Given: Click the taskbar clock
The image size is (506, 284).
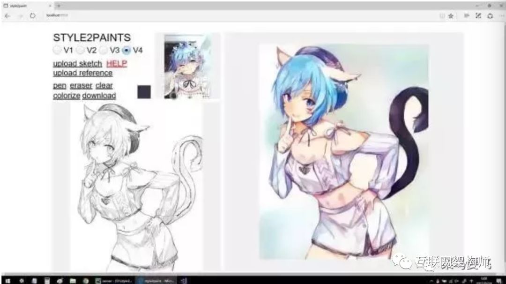Looking at the screenshot, I should pyautogui.click(x=484, y=280).
